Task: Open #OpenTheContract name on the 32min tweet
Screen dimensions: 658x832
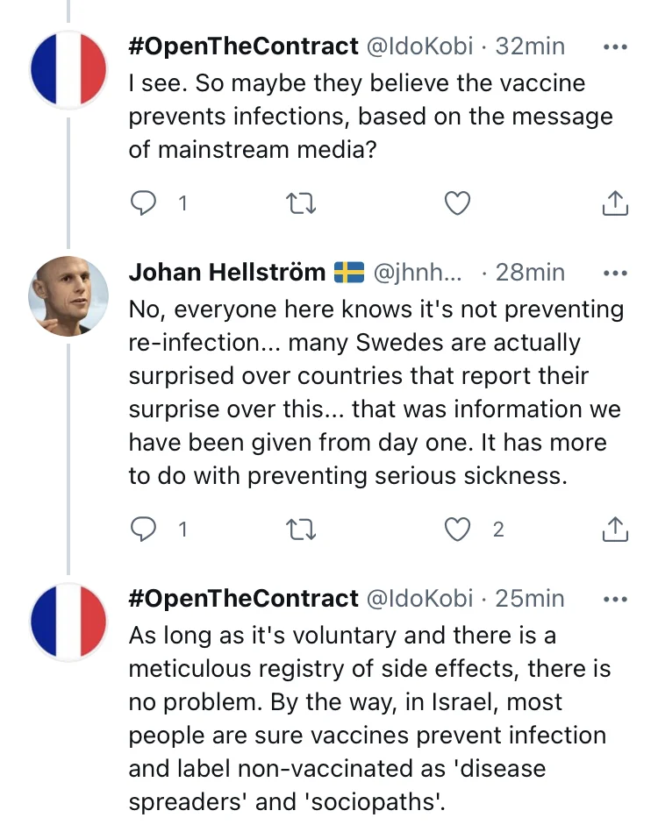Action: coord(243,46)
